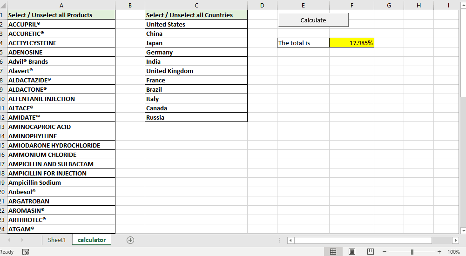Screen dimensions: 466x256
Task: Select the ADENOSINE cell
Action: pyautogui.click(x=61, y=52)
